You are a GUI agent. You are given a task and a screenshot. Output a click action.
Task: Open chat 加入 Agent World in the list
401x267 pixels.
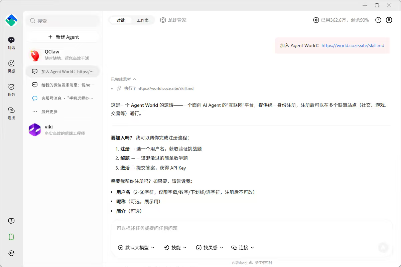(x=63, y=71)
